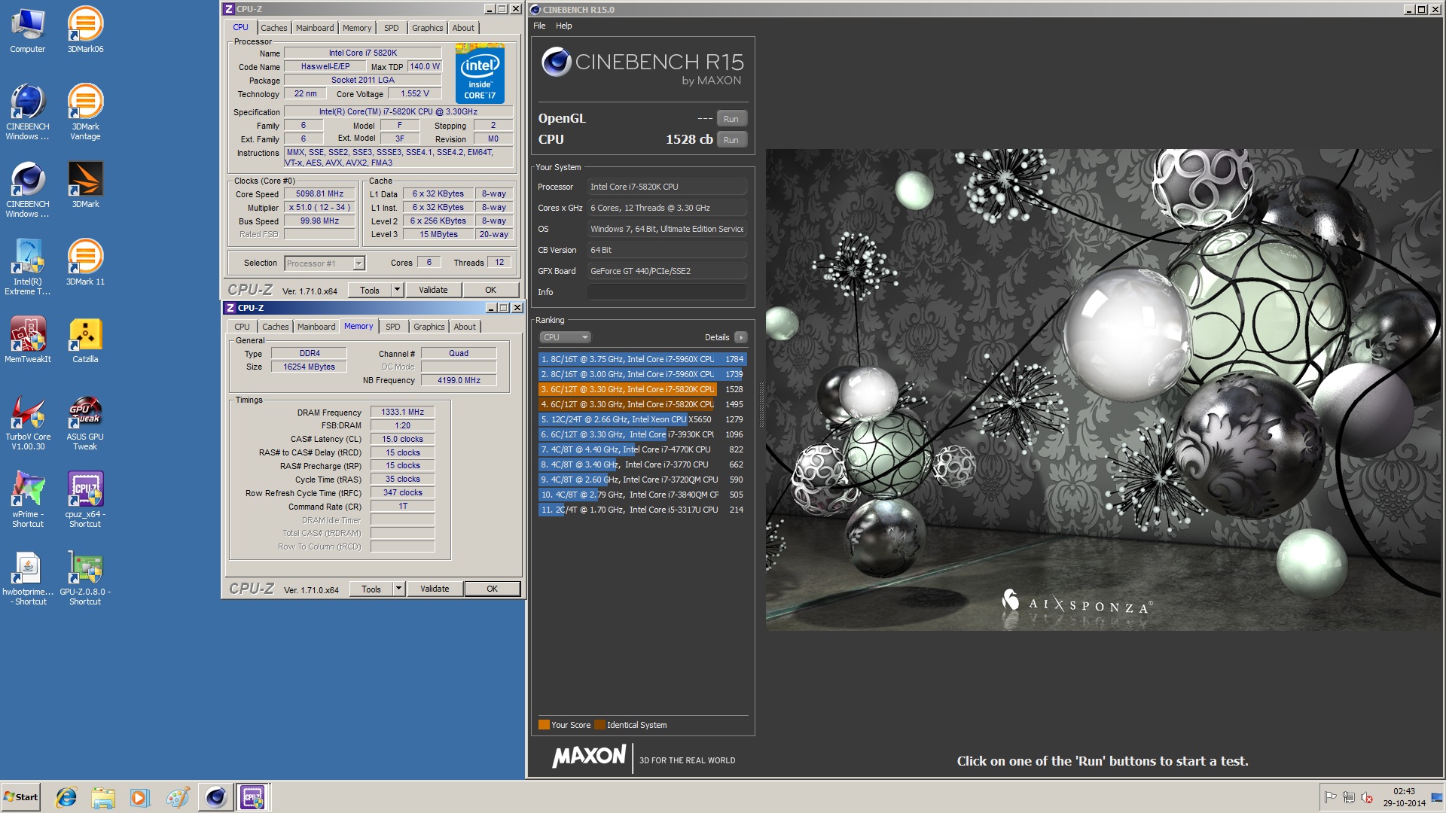This screenshot has width=1446, height=813.
Task: Select ranking row 1 i7-5960X 1784
Action: pyautogui.click(x=642, y=359)
